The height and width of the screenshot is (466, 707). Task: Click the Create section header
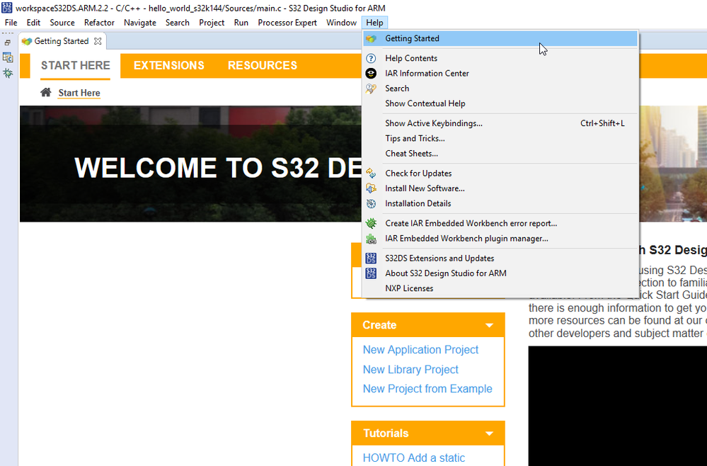(x=428, y=325)
